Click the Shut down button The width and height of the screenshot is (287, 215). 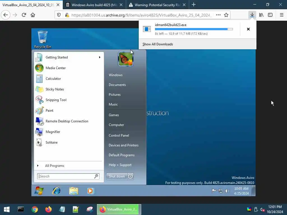click(x=117, y=176)
